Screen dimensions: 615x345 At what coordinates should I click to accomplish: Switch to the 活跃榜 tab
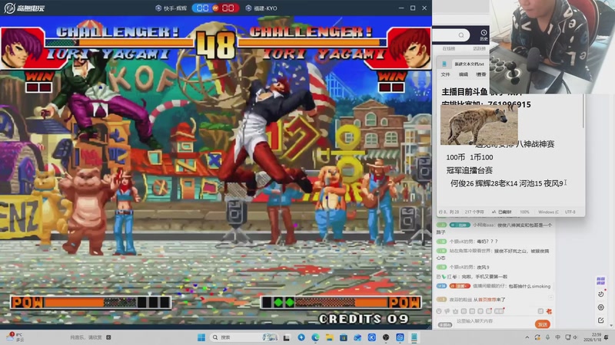pyautogui.click(x=479, y=48)
